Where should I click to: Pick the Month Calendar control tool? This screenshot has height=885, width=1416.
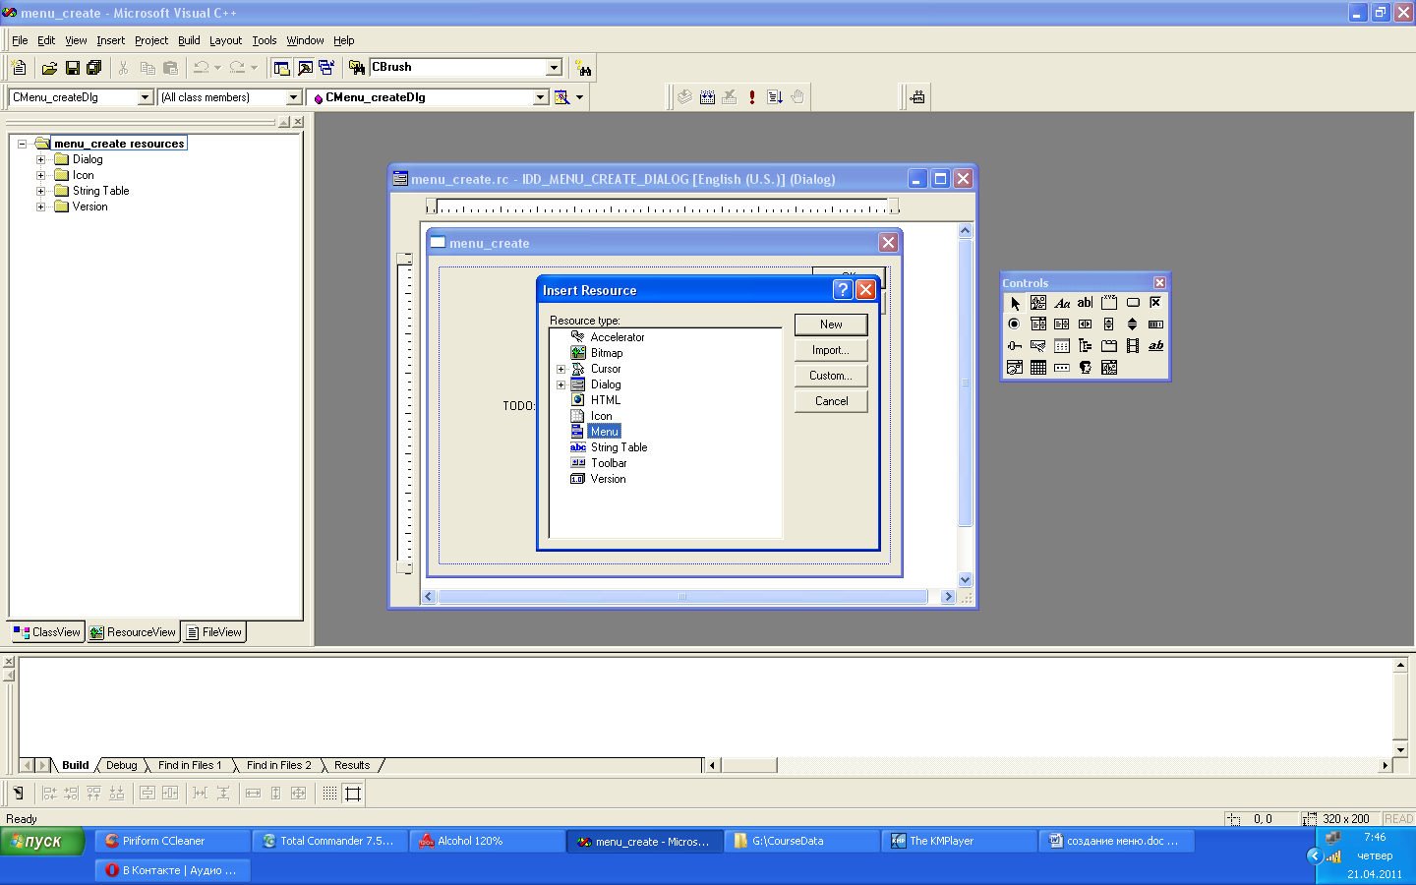(1038, 368)
